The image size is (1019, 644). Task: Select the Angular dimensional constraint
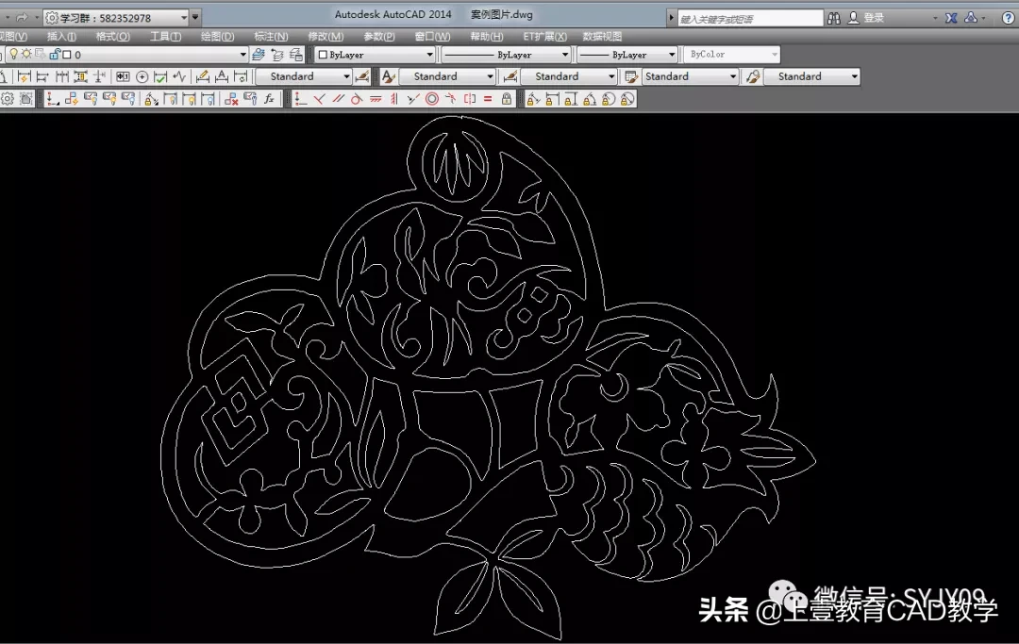pyautogui.click(x=590, y=99)
